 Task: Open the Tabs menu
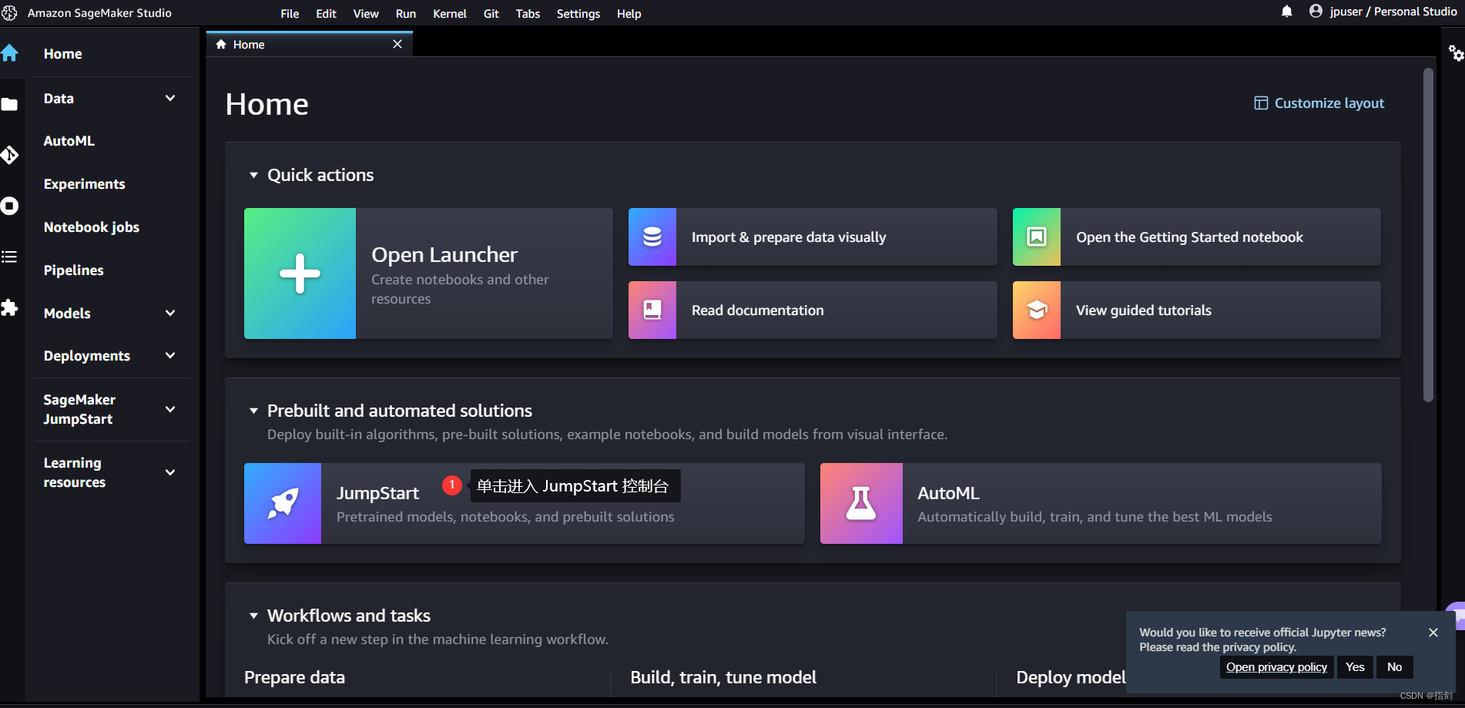coord(528,13)
